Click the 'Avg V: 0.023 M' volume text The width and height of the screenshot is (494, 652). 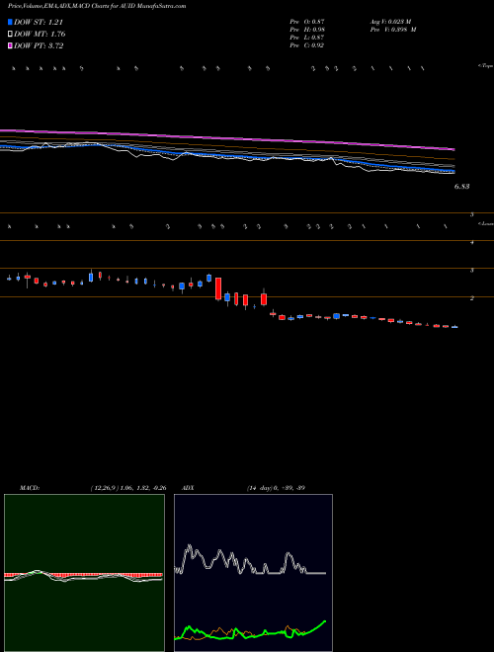point(391,21)
